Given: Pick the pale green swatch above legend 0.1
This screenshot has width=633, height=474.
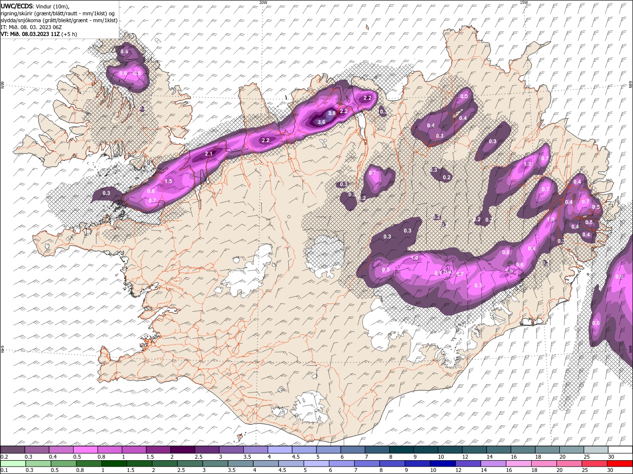Looking at the screenshot, I should pyautogui.click(x=12, y=463).
